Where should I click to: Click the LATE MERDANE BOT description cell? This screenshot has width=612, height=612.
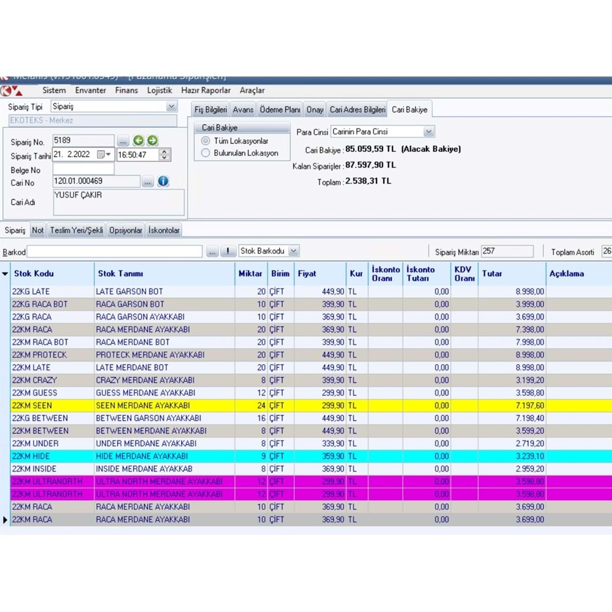click(165, 368)
